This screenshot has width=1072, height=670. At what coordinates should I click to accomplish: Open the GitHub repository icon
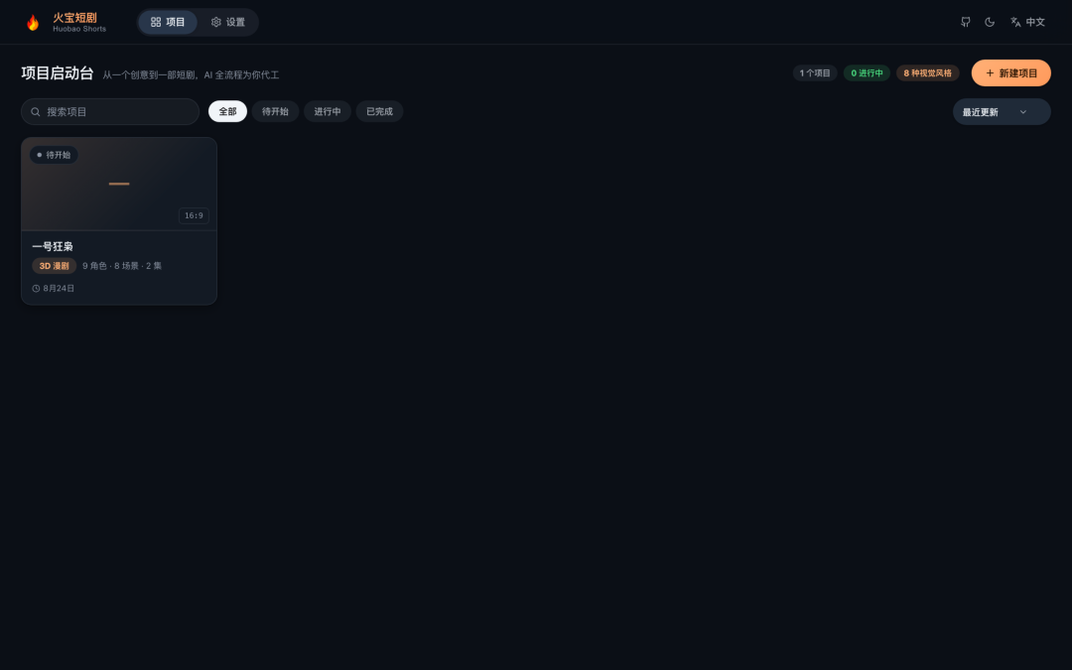[966, 22]
